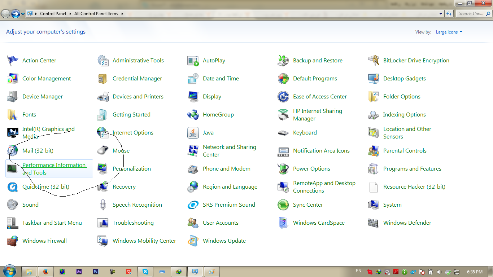
Task: Open Programs and Features icon
Action: point(374,169)
